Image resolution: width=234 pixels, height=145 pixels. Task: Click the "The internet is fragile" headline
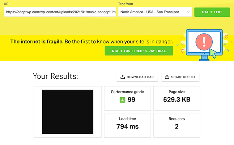pos(37,42)
